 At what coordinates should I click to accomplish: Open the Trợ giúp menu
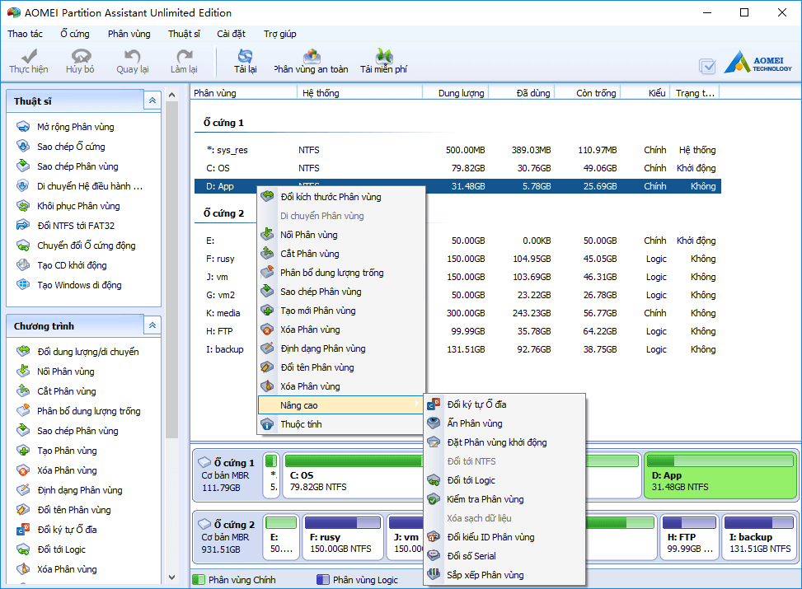click(279, 34)
